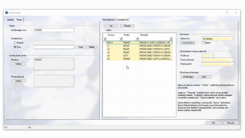Click the Tunnus column filter icon
The width and height of the screenshot is (245, 138).
pos(121,39)
